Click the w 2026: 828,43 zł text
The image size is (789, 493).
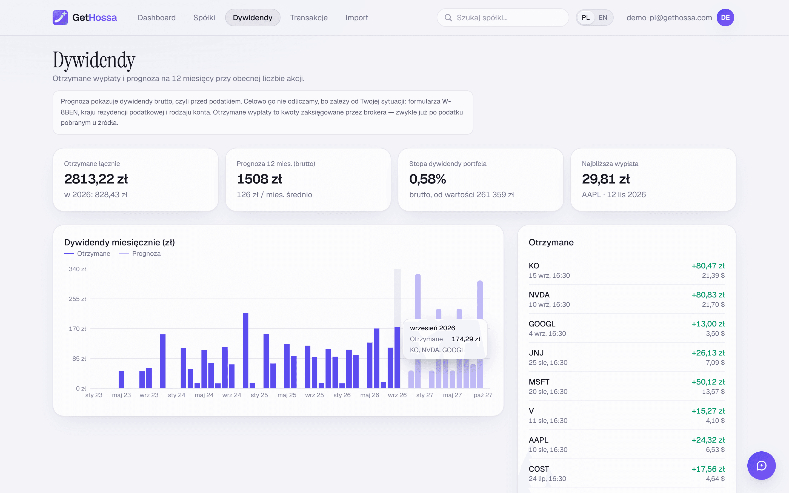pyautogui.click(x=96, y=195)
